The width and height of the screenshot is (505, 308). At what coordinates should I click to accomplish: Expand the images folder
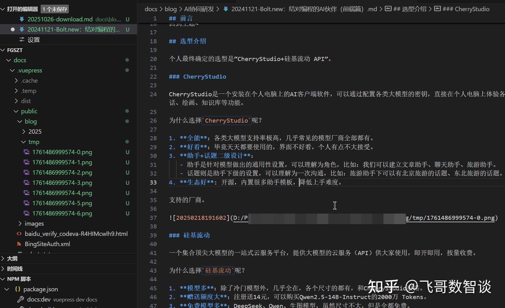[x=20, y=223]
